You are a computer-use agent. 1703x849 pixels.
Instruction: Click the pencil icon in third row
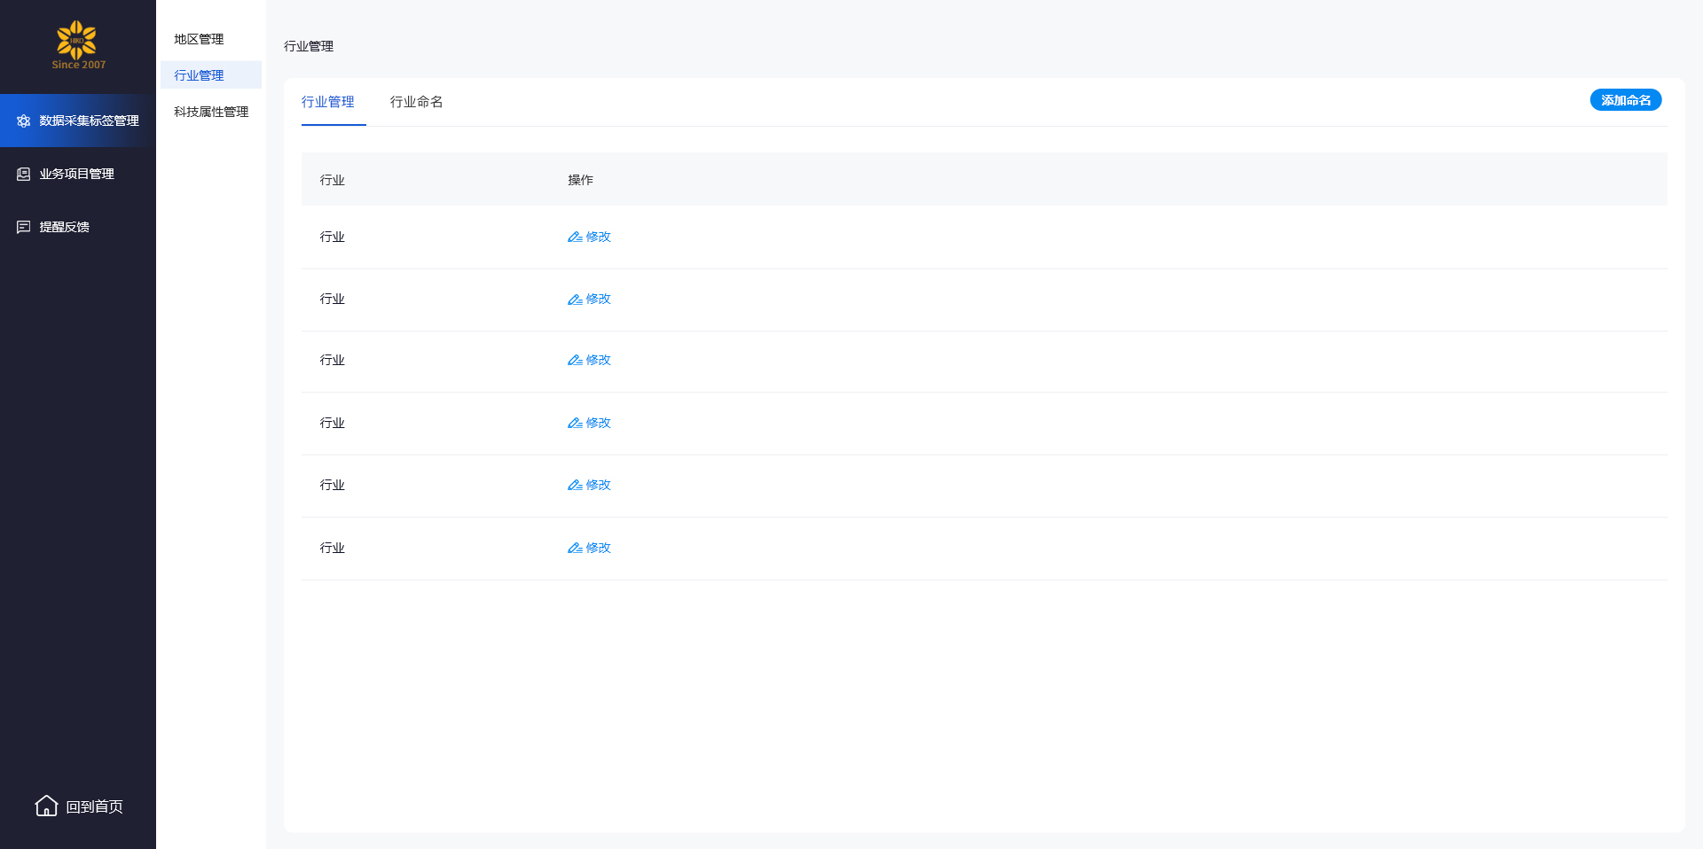[575, 361]
